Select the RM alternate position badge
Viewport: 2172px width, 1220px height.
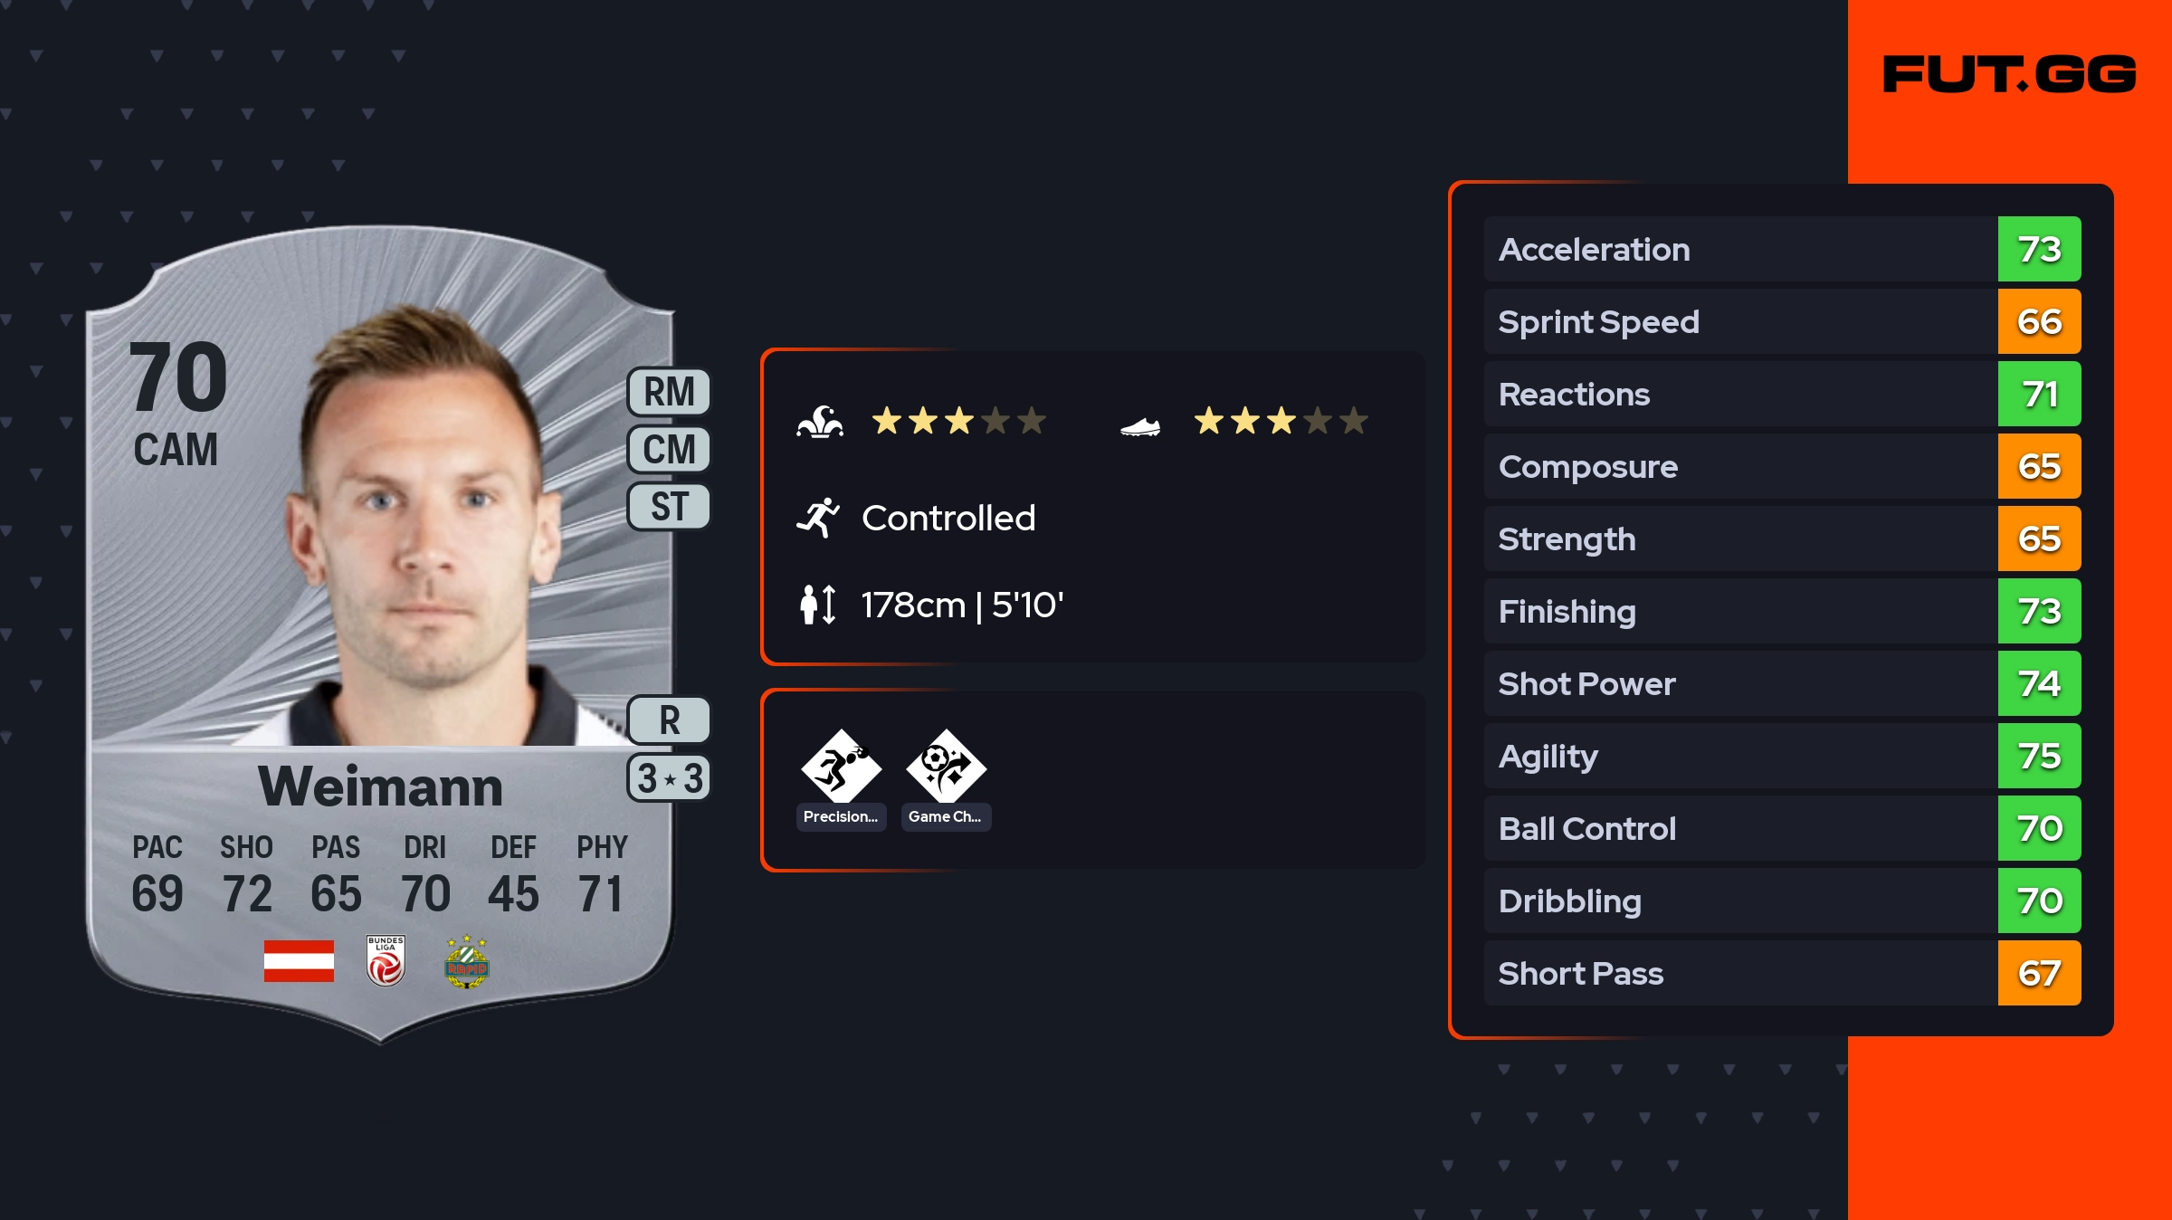(669, 393)
